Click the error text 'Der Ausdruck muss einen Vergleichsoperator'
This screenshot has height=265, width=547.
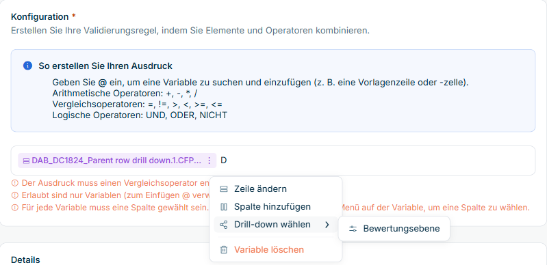(116, 182)
